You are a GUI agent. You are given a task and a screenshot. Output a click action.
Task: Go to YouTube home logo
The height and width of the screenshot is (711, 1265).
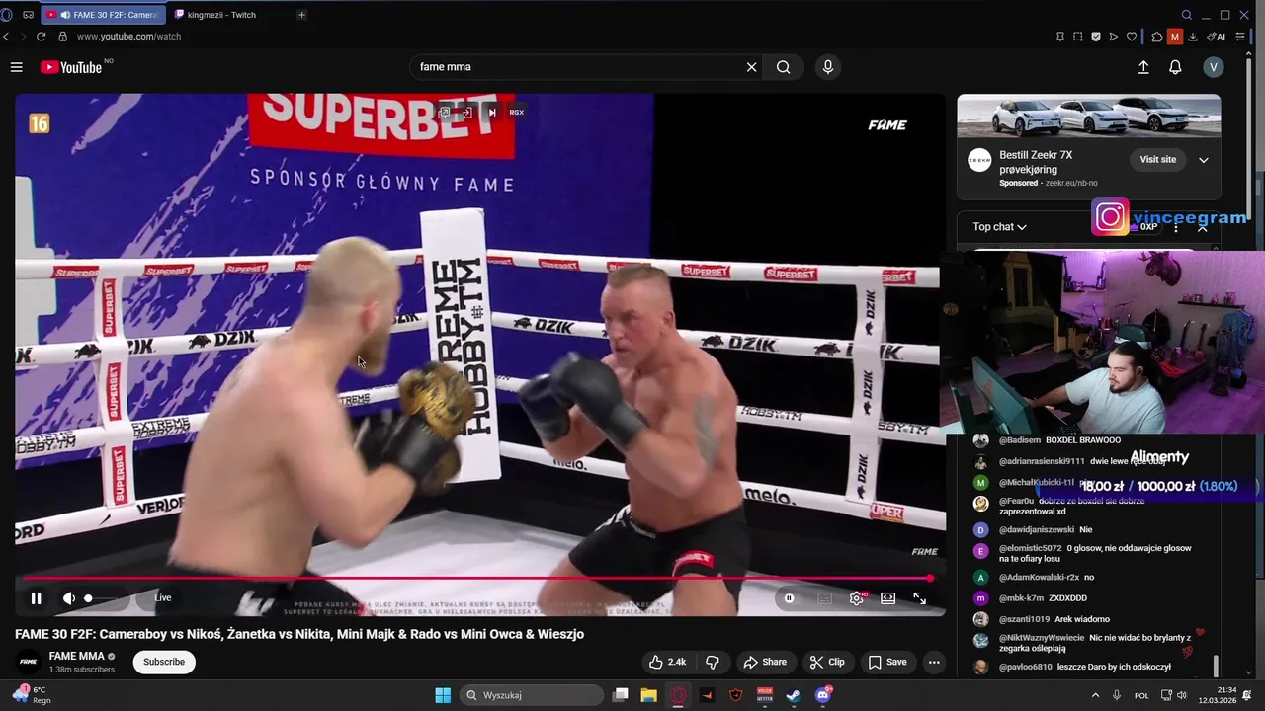pos(71,67)
